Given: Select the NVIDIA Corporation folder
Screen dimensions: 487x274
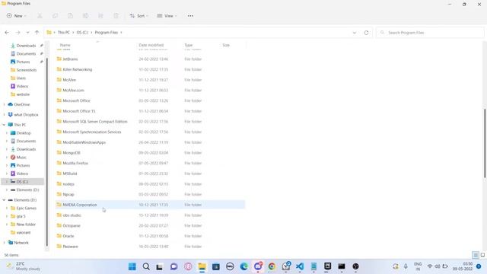Looking at the screenshot, I should tap(151, 205).
